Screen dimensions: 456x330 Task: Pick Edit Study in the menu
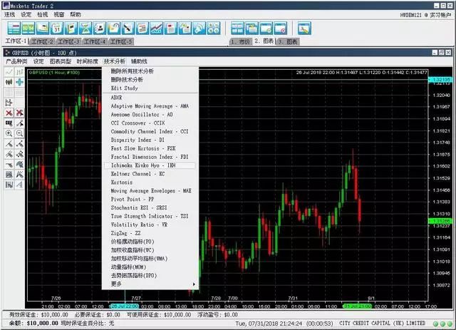[126, 88]
